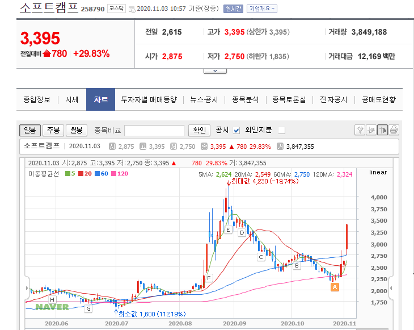Open chart disclosure marker E

[x=228, y=230]
